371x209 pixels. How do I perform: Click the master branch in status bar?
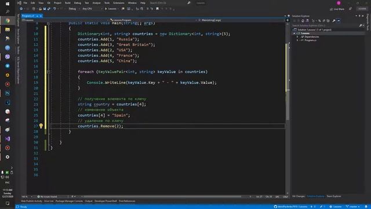353,207
